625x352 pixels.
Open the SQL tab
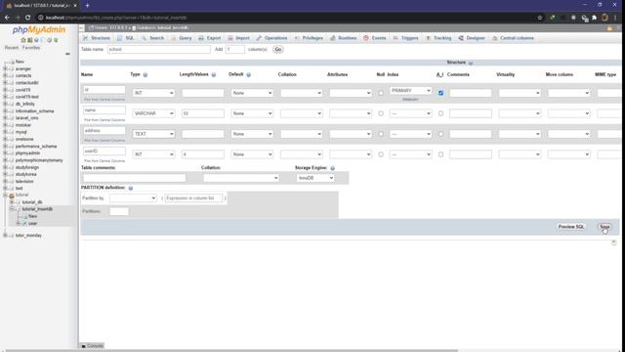coord(126,38)
